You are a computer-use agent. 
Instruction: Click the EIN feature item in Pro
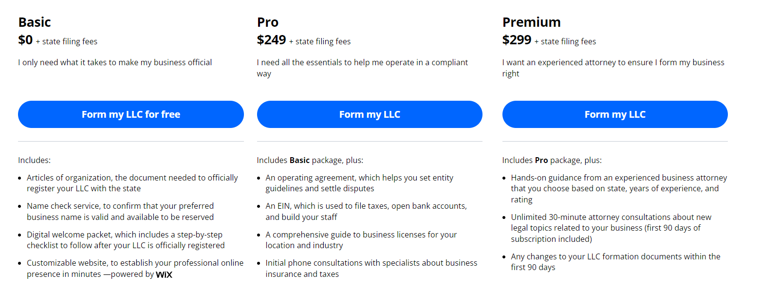tap(366, 212)
